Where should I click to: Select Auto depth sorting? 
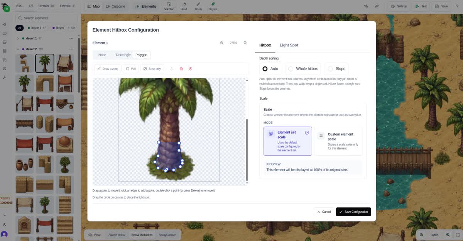point(270,69)
